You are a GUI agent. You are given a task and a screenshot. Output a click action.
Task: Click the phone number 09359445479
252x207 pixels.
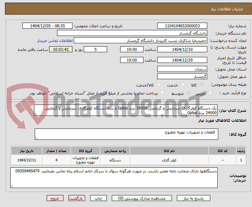[x=27, y=171]
